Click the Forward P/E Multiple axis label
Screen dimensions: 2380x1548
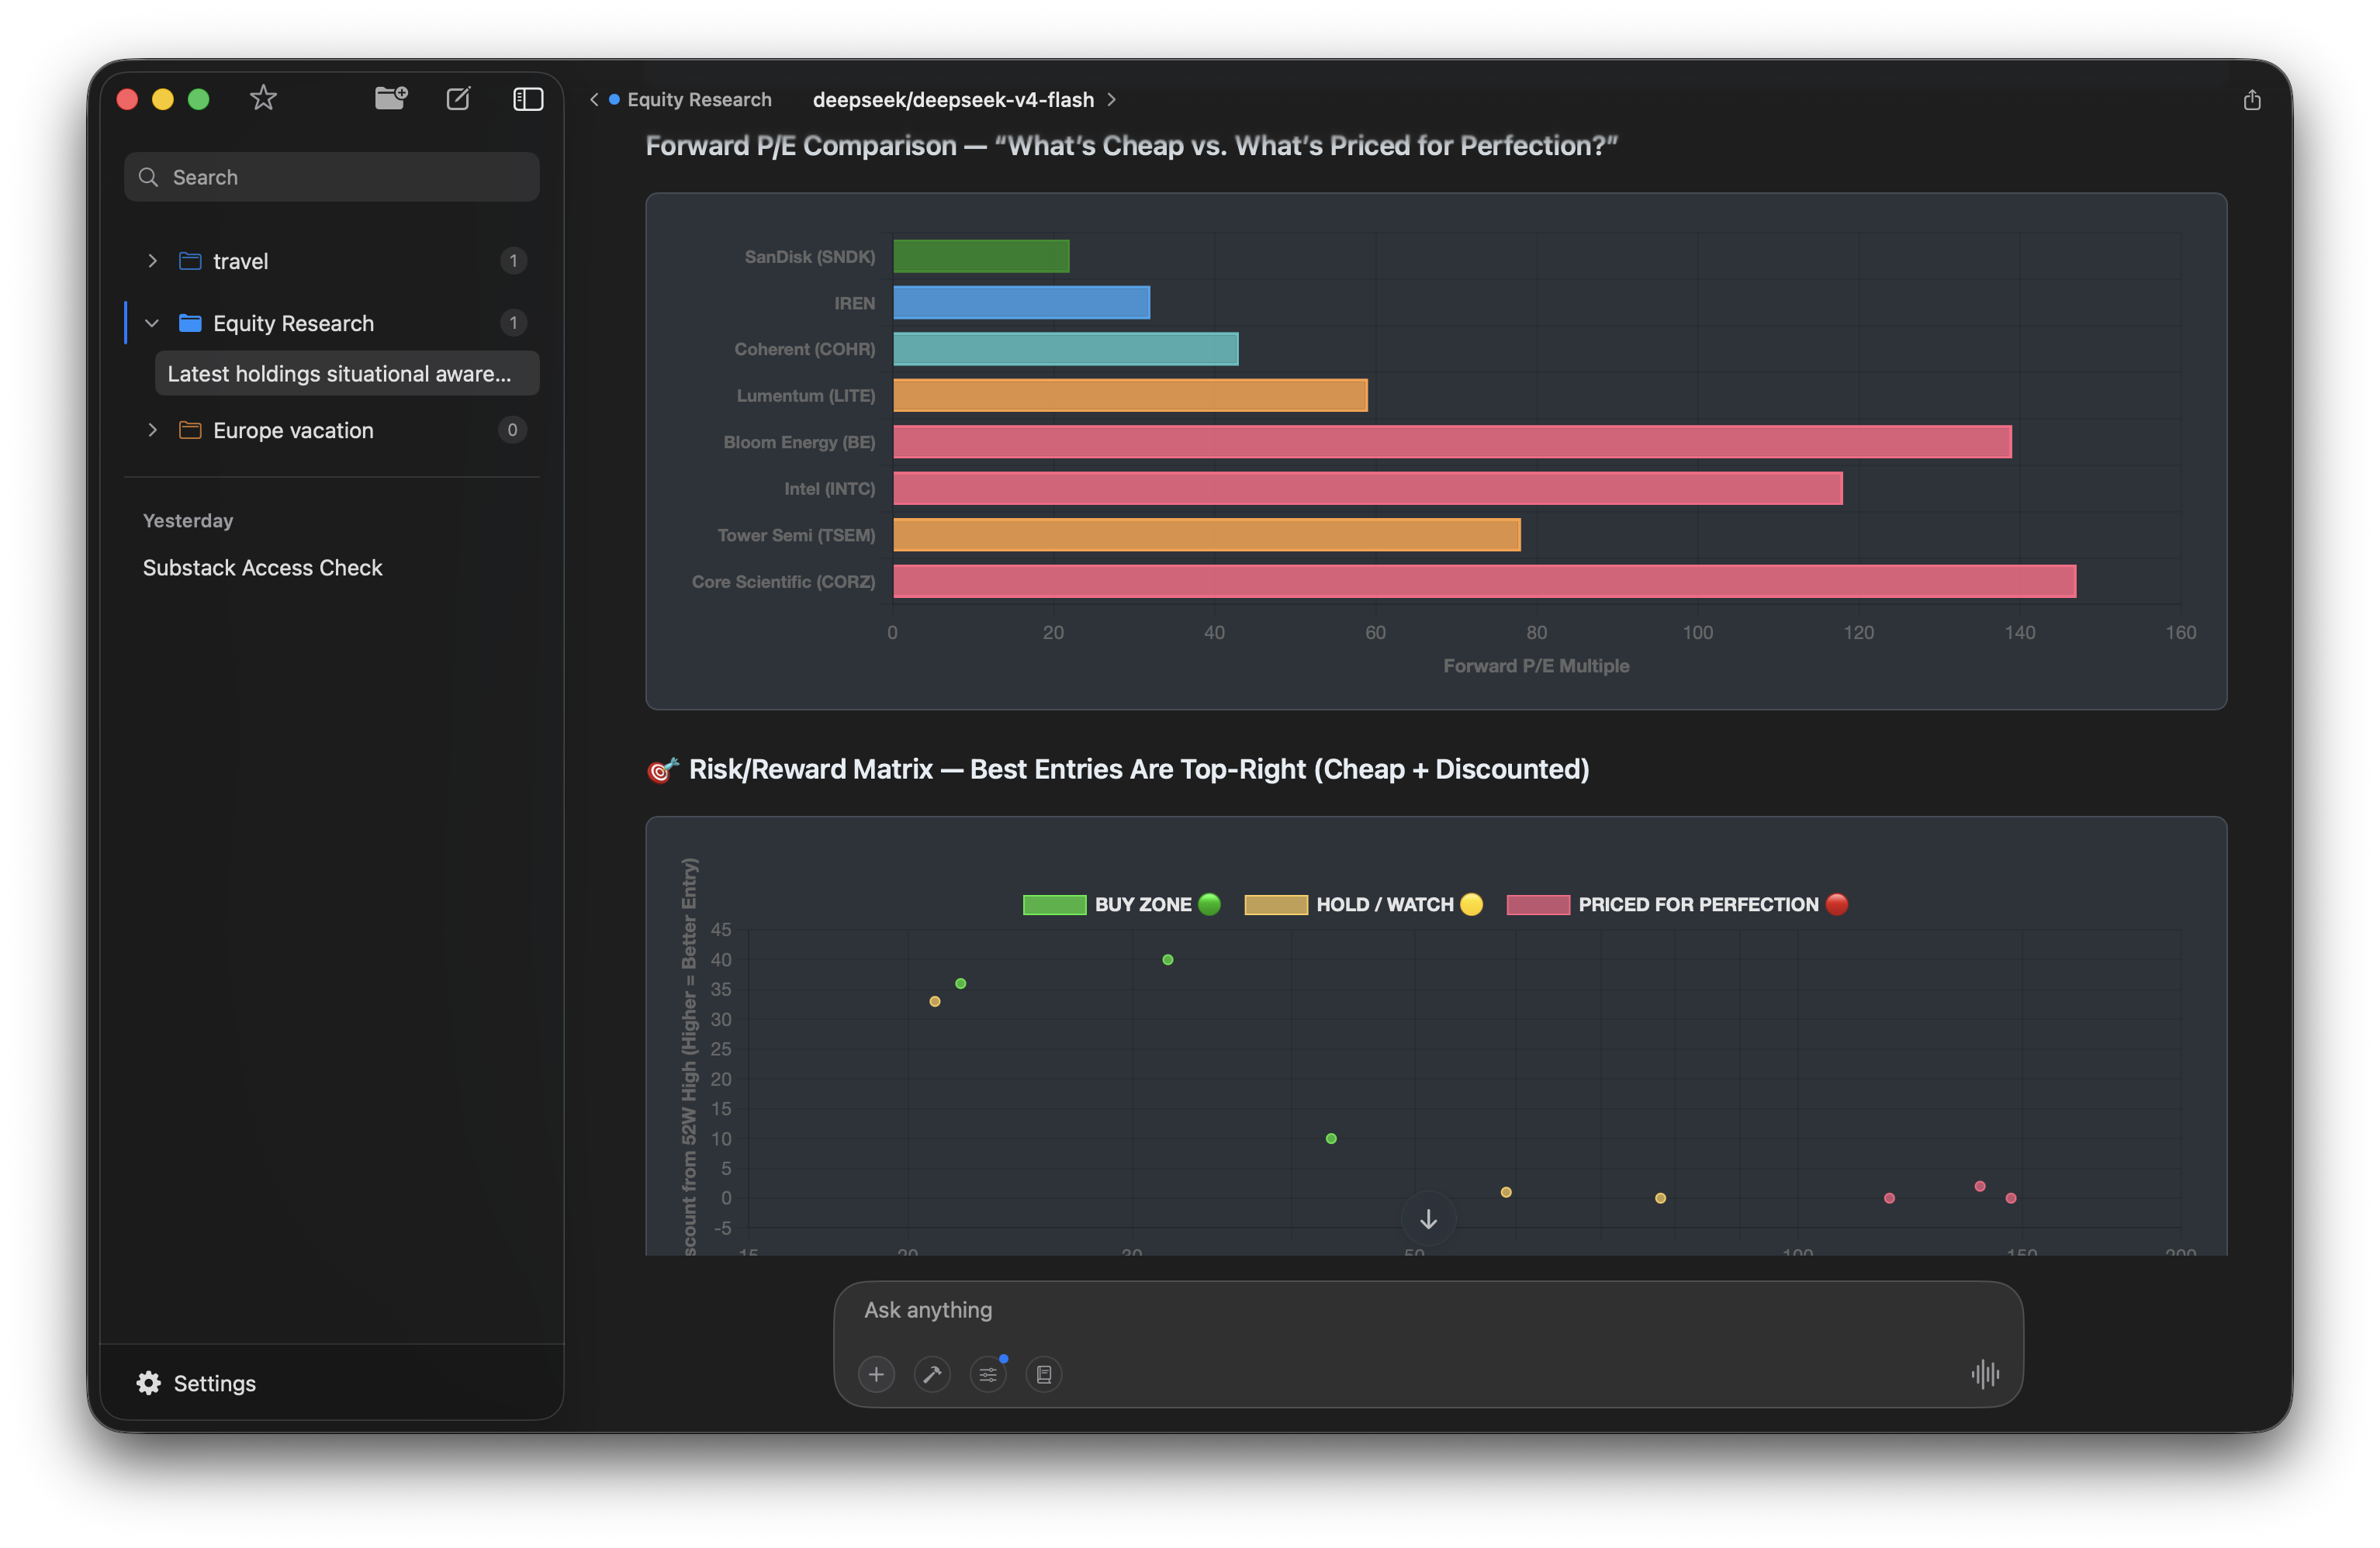click(1536, 666)
